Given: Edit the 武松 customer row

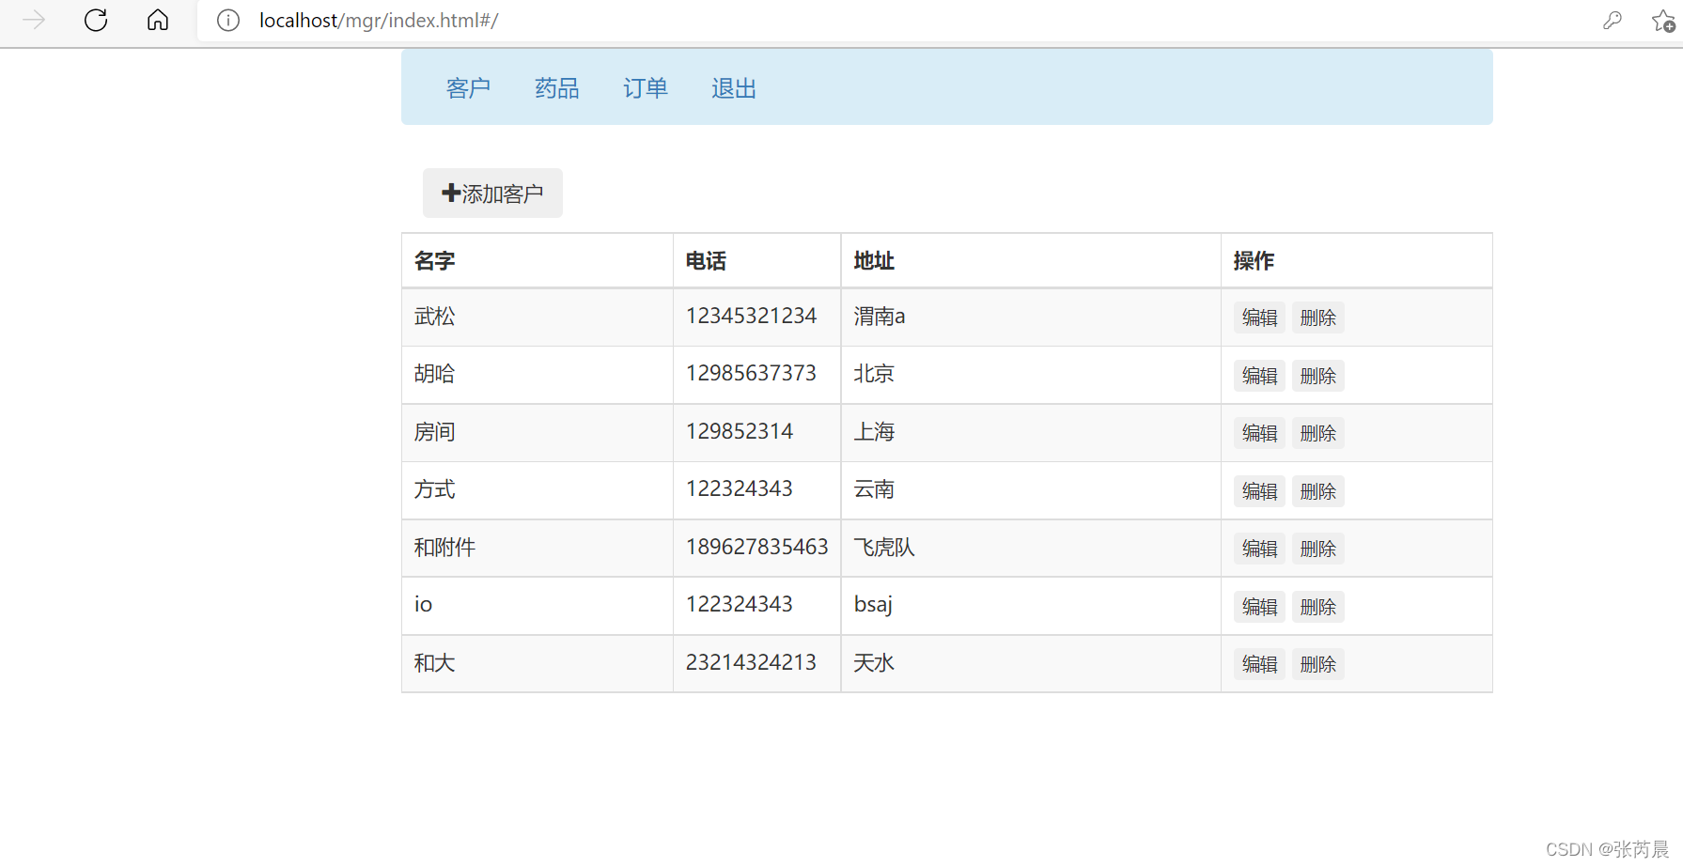Looking at the screenshot, I should [x=1259, y=317].
